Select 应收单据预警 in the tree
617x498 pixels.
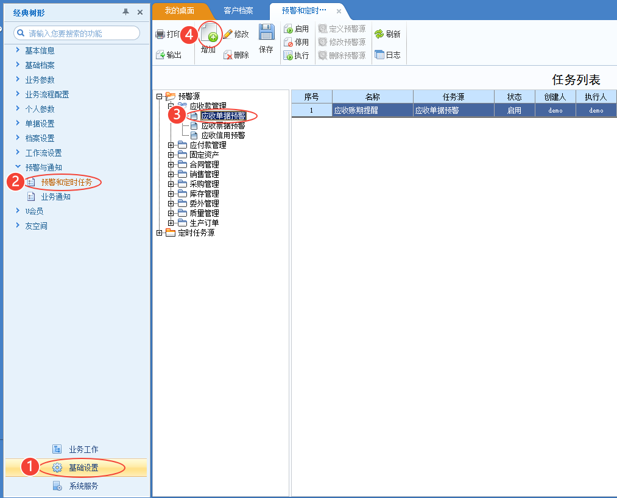[x=223, y=116]
